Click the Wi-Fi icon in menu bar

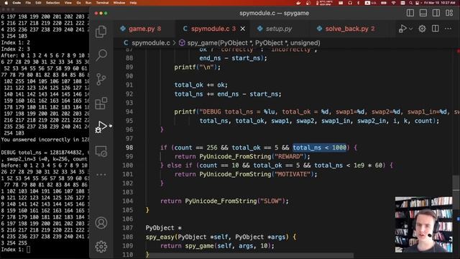click(x=393, y=3)
